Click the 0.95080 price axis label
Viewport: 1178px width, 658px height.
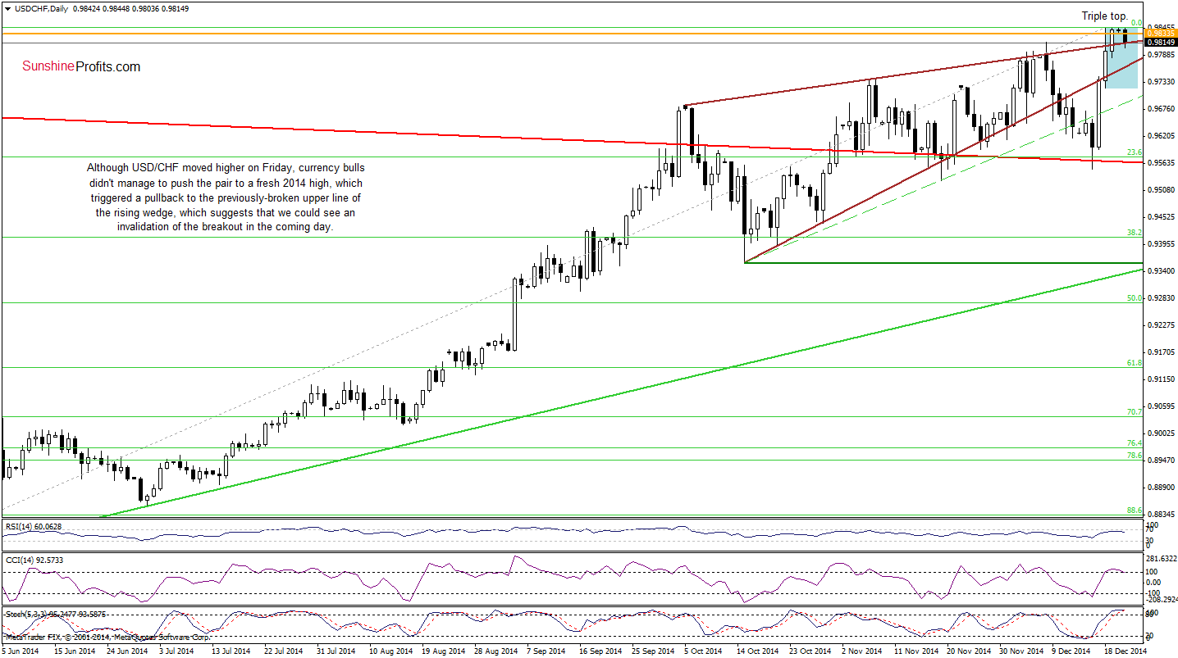(x=1162, y=190)
